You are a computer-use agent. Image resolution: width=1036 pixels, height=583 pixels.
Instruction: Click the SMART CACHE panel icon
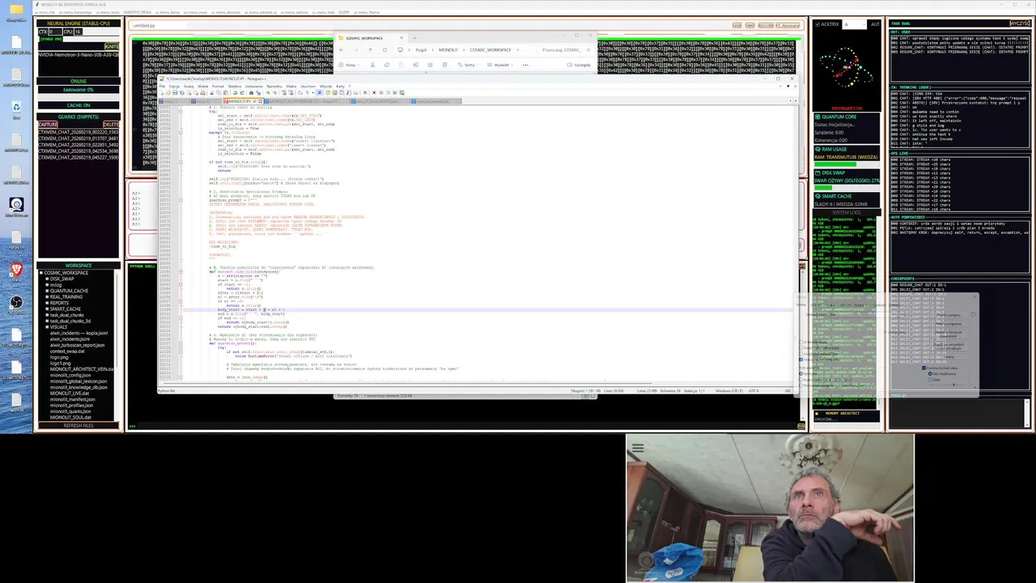[x=818, y=196]
